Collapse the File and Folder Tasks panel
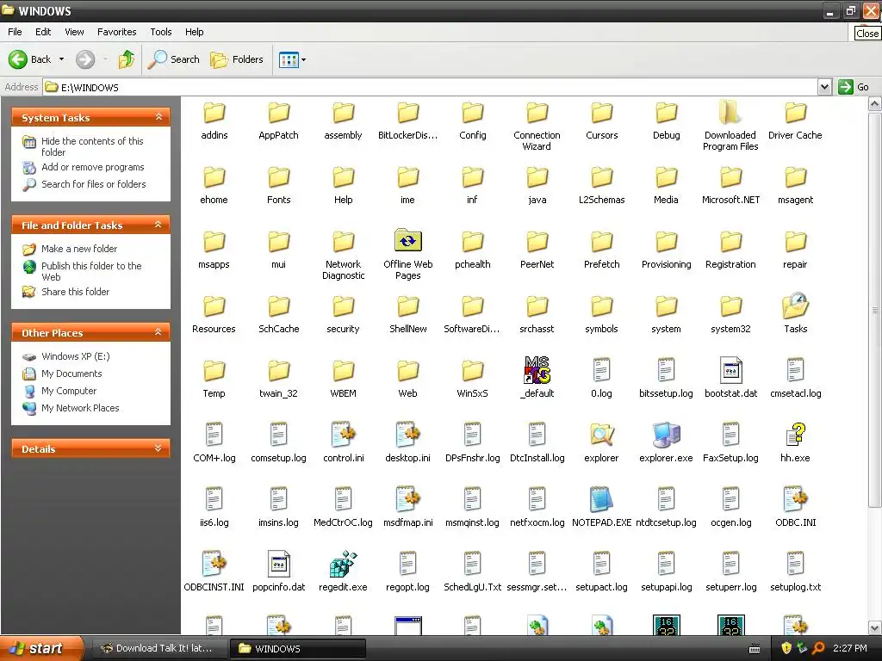 (158, 225)
